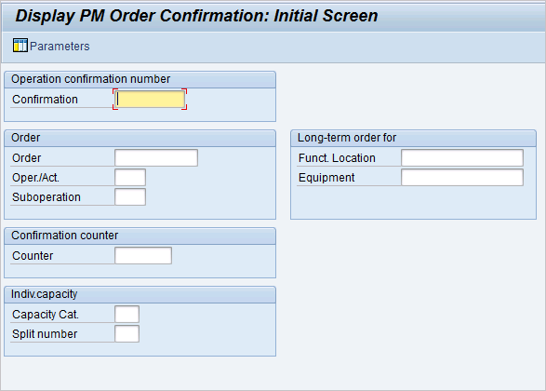
Task: Select the Order number input box
Action: click(x=156, y=158)
